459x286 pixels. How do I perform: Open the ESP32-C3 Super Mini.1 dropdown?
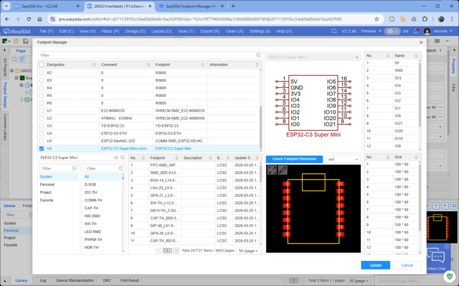312,57
